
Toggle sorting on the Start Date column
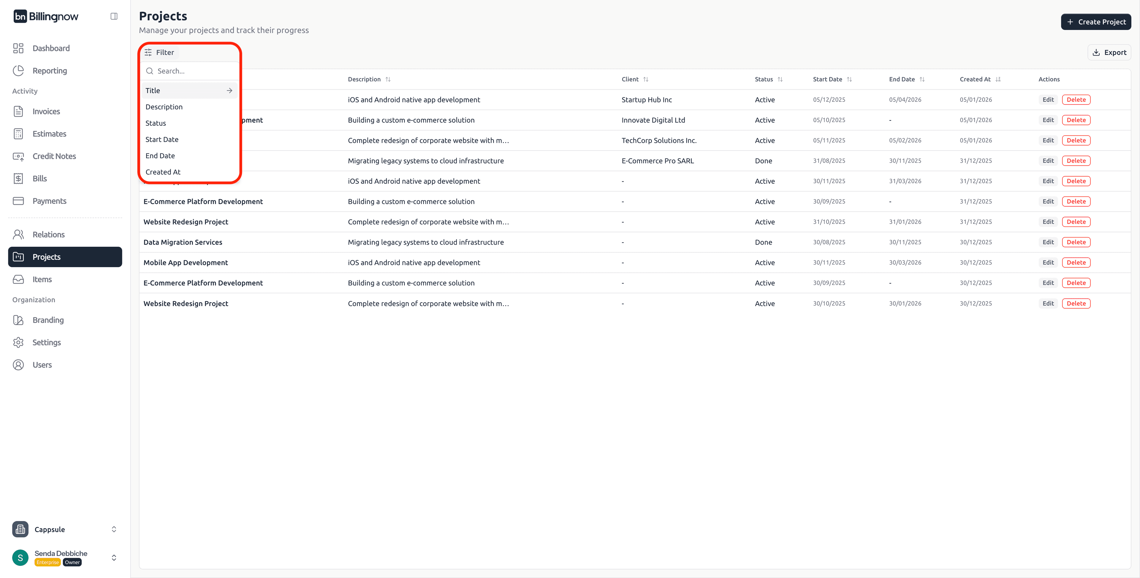pos(850,79)
